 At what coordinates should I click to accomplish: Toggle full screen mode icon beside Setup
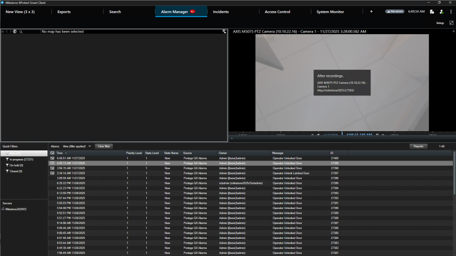coord(451,23)
